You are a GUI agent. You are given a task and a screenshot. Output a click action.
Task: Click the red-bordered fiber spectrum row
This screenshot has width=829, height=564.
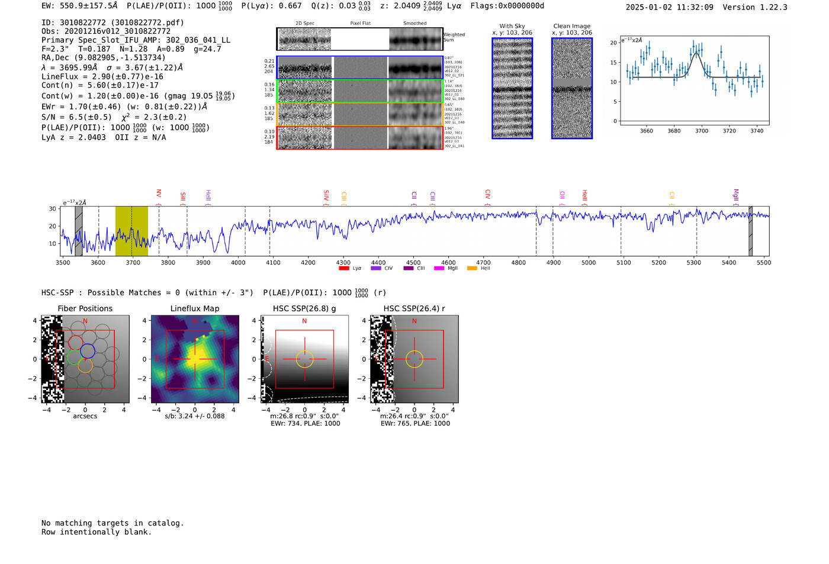(359, 137)
